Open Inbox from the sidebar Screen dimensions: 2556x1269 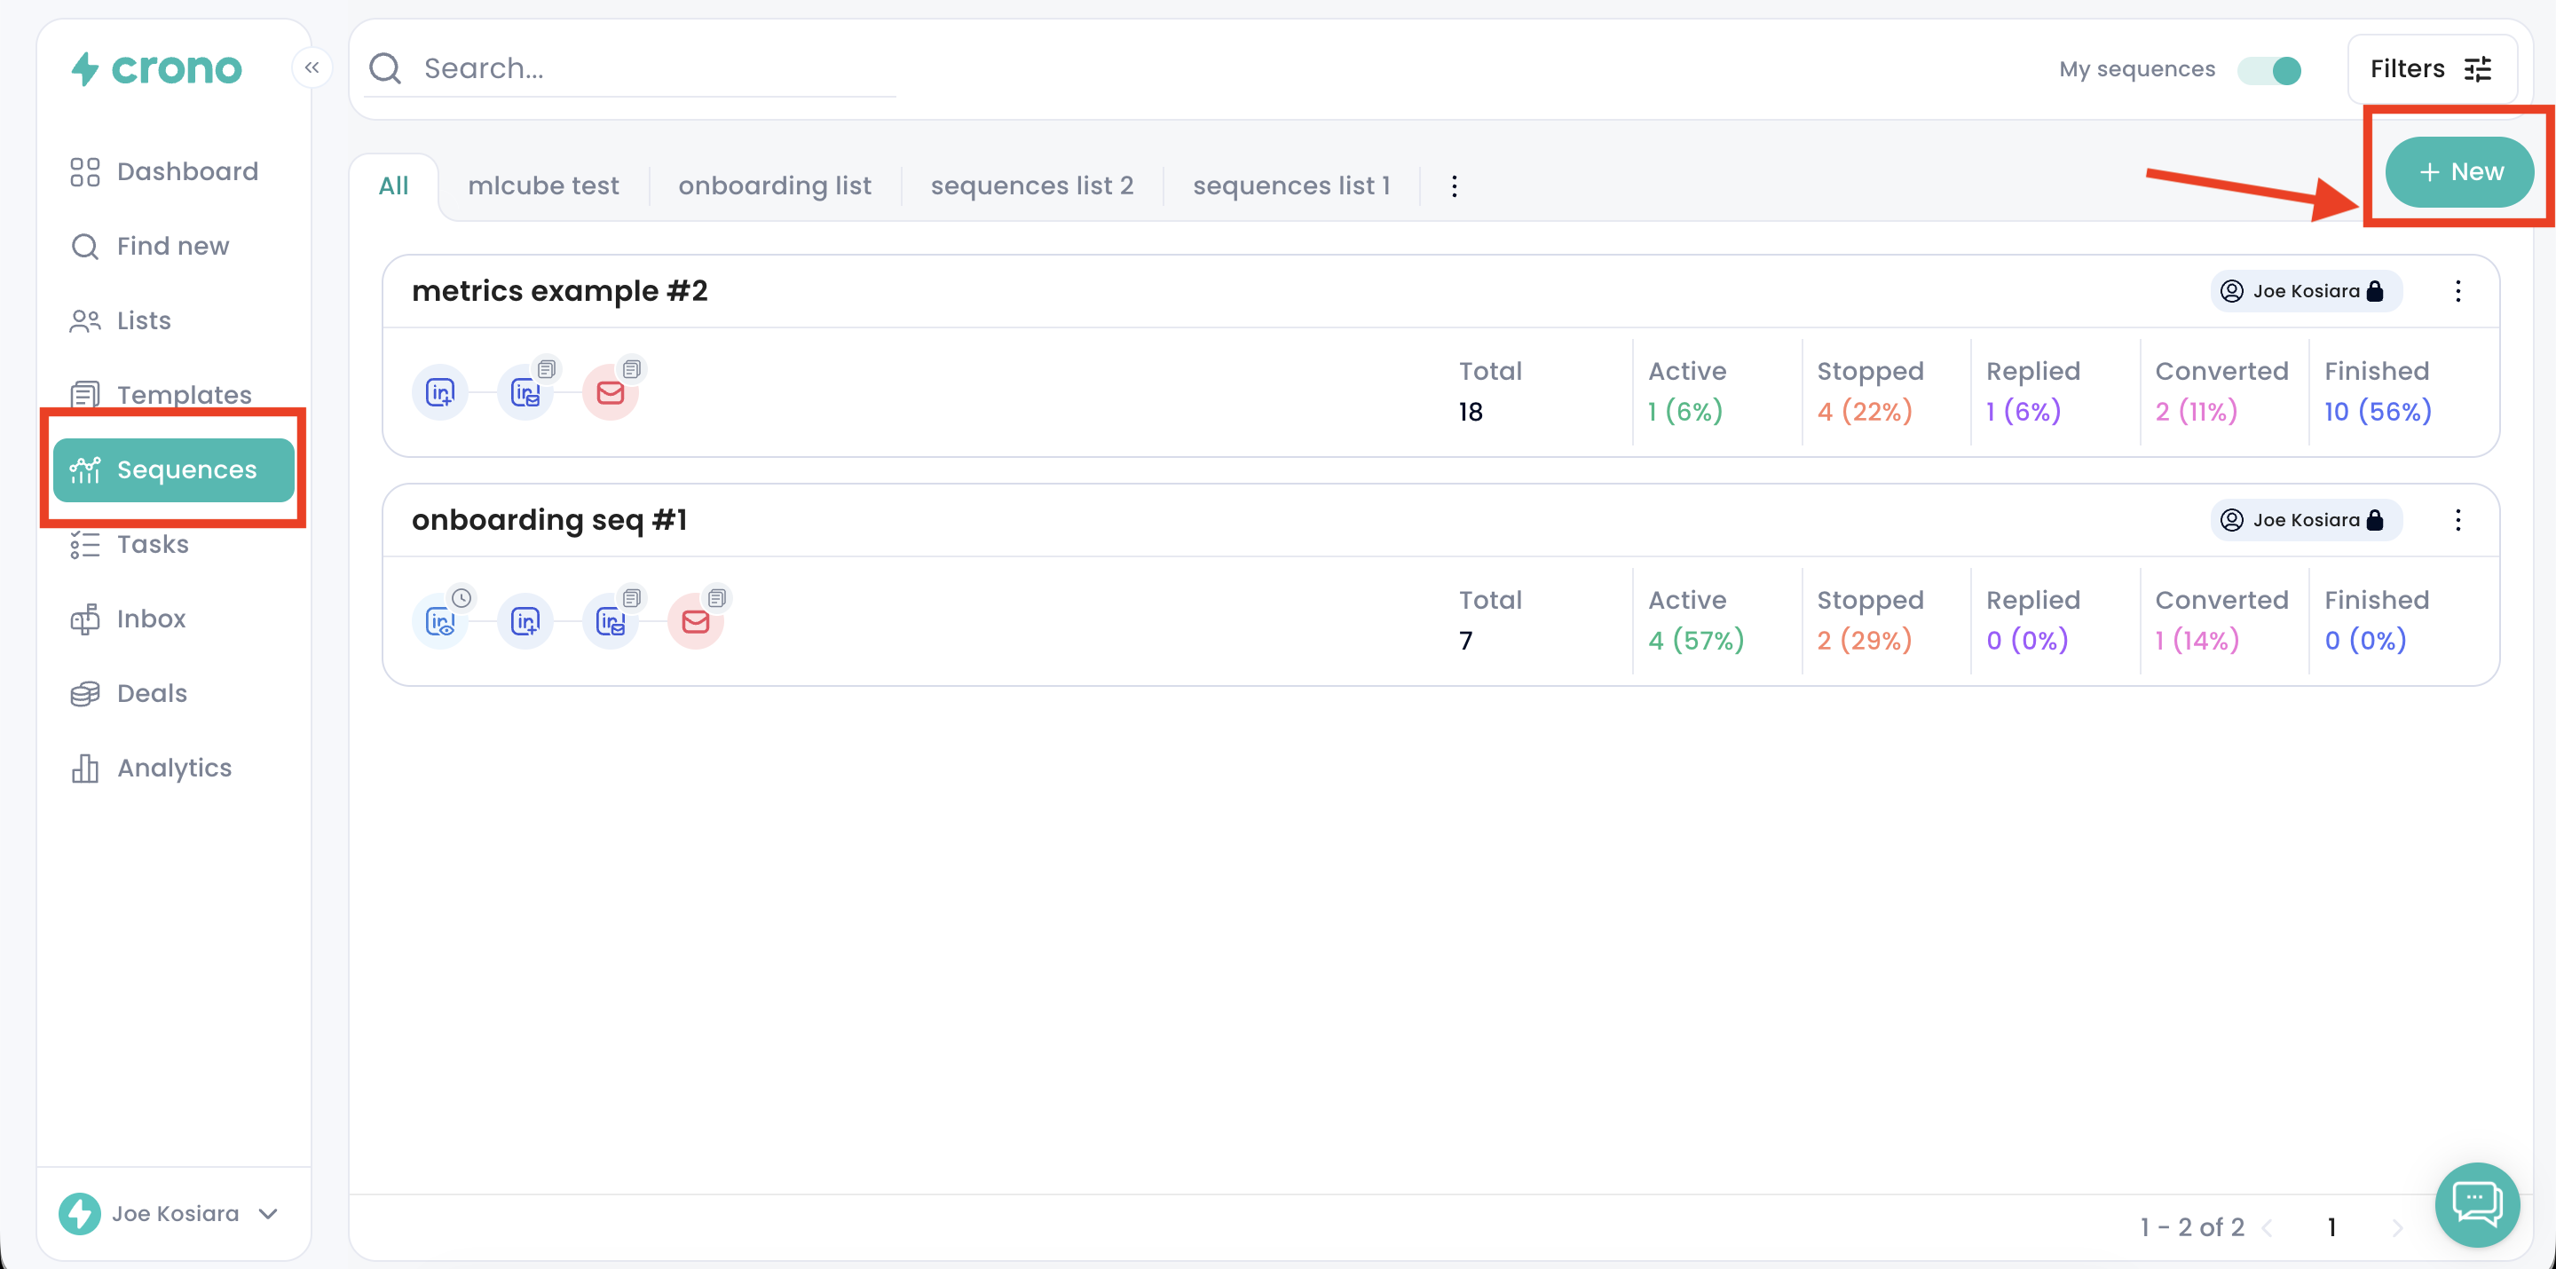(151, 619)
